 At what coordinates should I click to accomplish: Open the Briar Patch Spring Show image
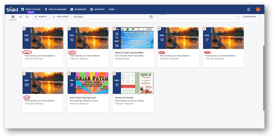pyautogui.click(x=92, y=83)
